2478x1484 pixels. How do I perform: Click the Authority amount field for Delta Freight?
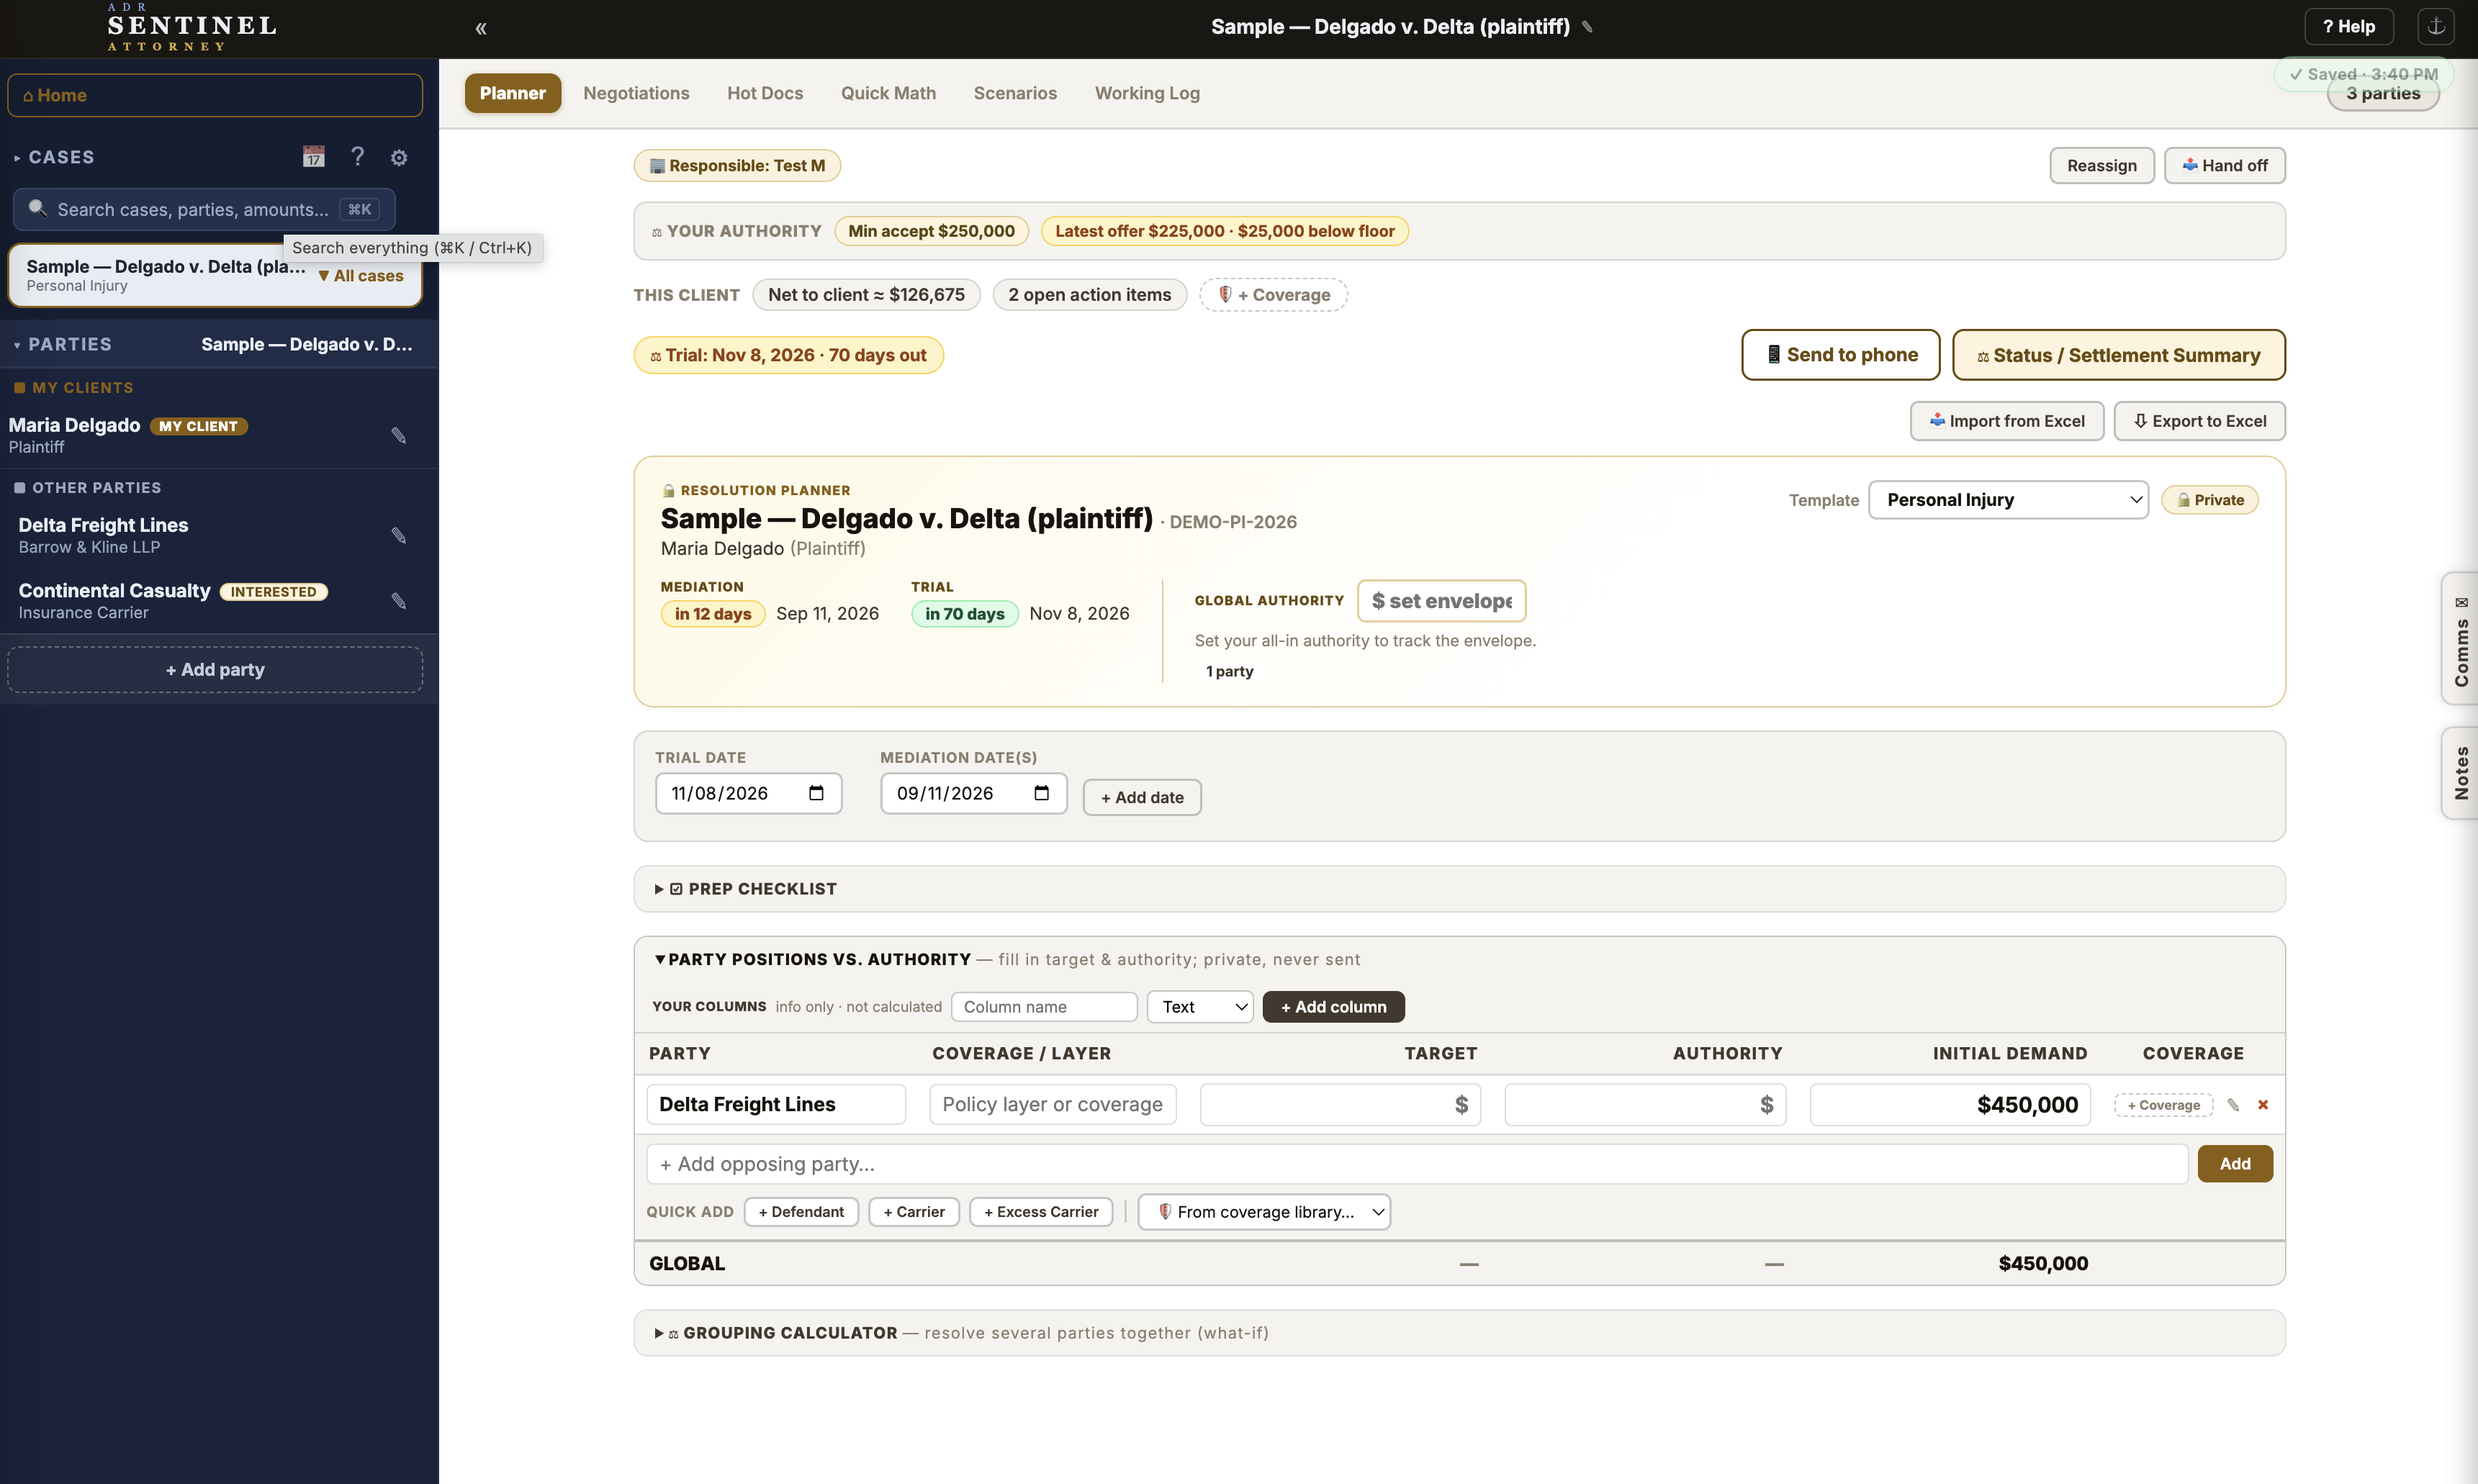click(x=1645, y=1105)
